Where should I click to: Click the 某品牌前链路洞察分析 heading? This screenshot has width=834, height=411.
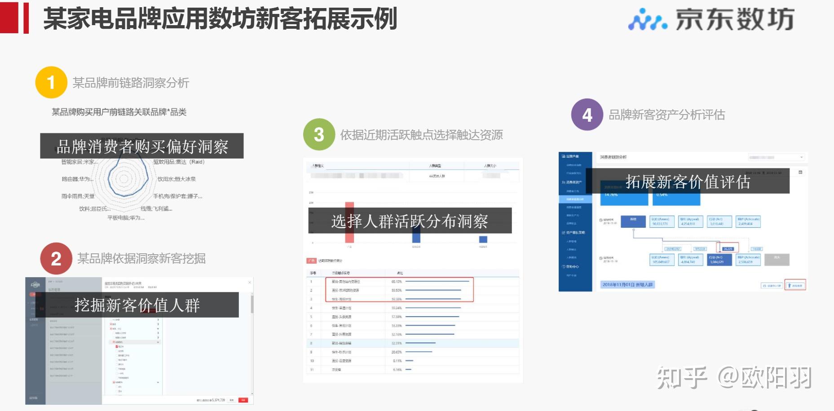coord(131,83)
